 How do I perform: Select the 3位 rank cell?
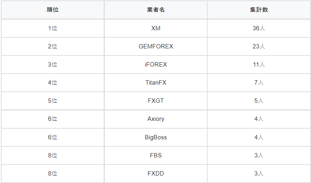pyautogui.click(x=52, y=65)
